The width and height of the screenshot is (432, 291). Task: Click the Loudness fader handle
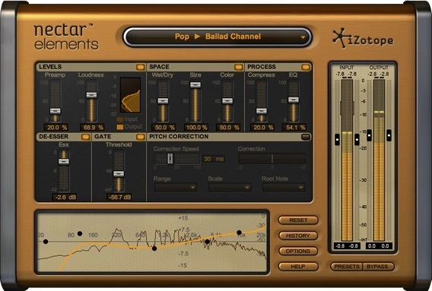[x=91, y=95]
